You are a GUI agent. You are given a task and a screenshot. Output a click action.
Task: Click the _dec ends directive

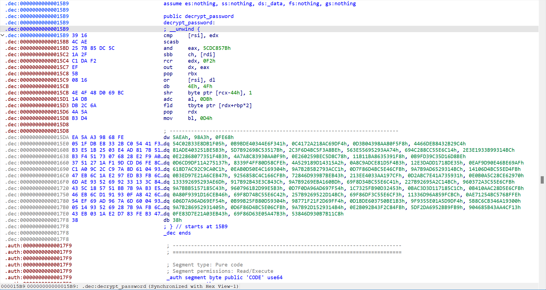click(x=177, y=233)
